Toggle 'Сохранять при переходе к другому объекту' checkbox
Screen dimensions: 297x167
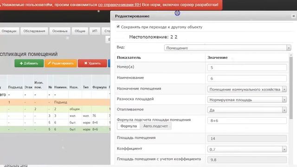tap(118, 27)
